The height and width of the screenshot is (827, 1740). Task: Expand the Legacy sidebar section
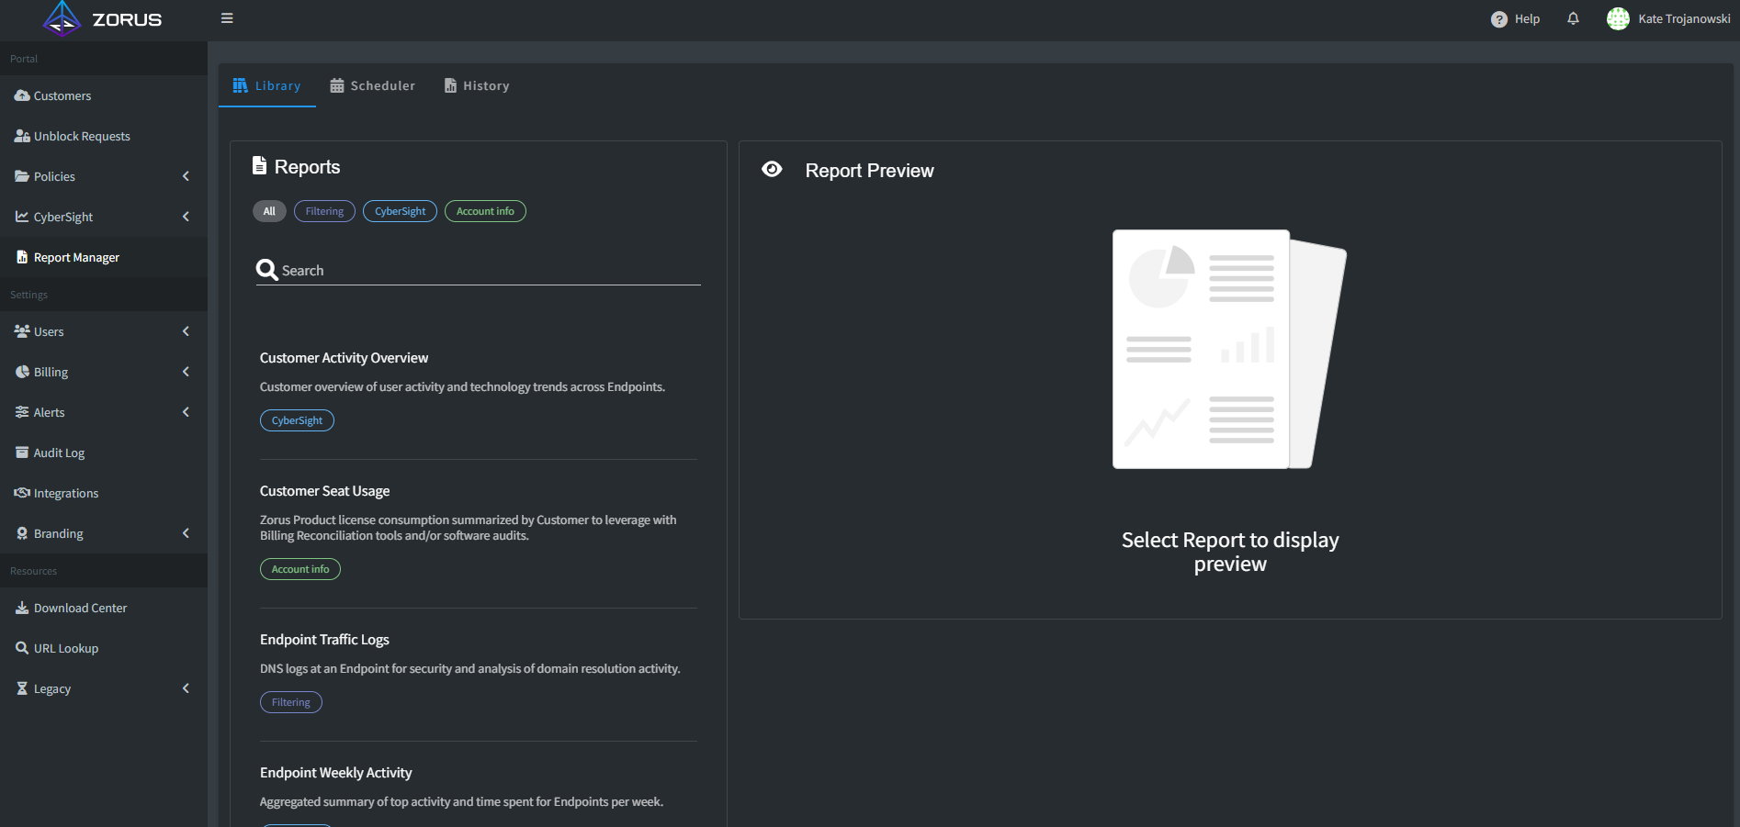pos(186,687)
